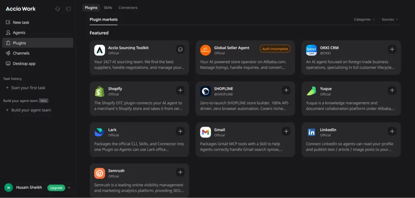Click the Shopify card title
Screen dimensions: 415x198
coord(115,89)
